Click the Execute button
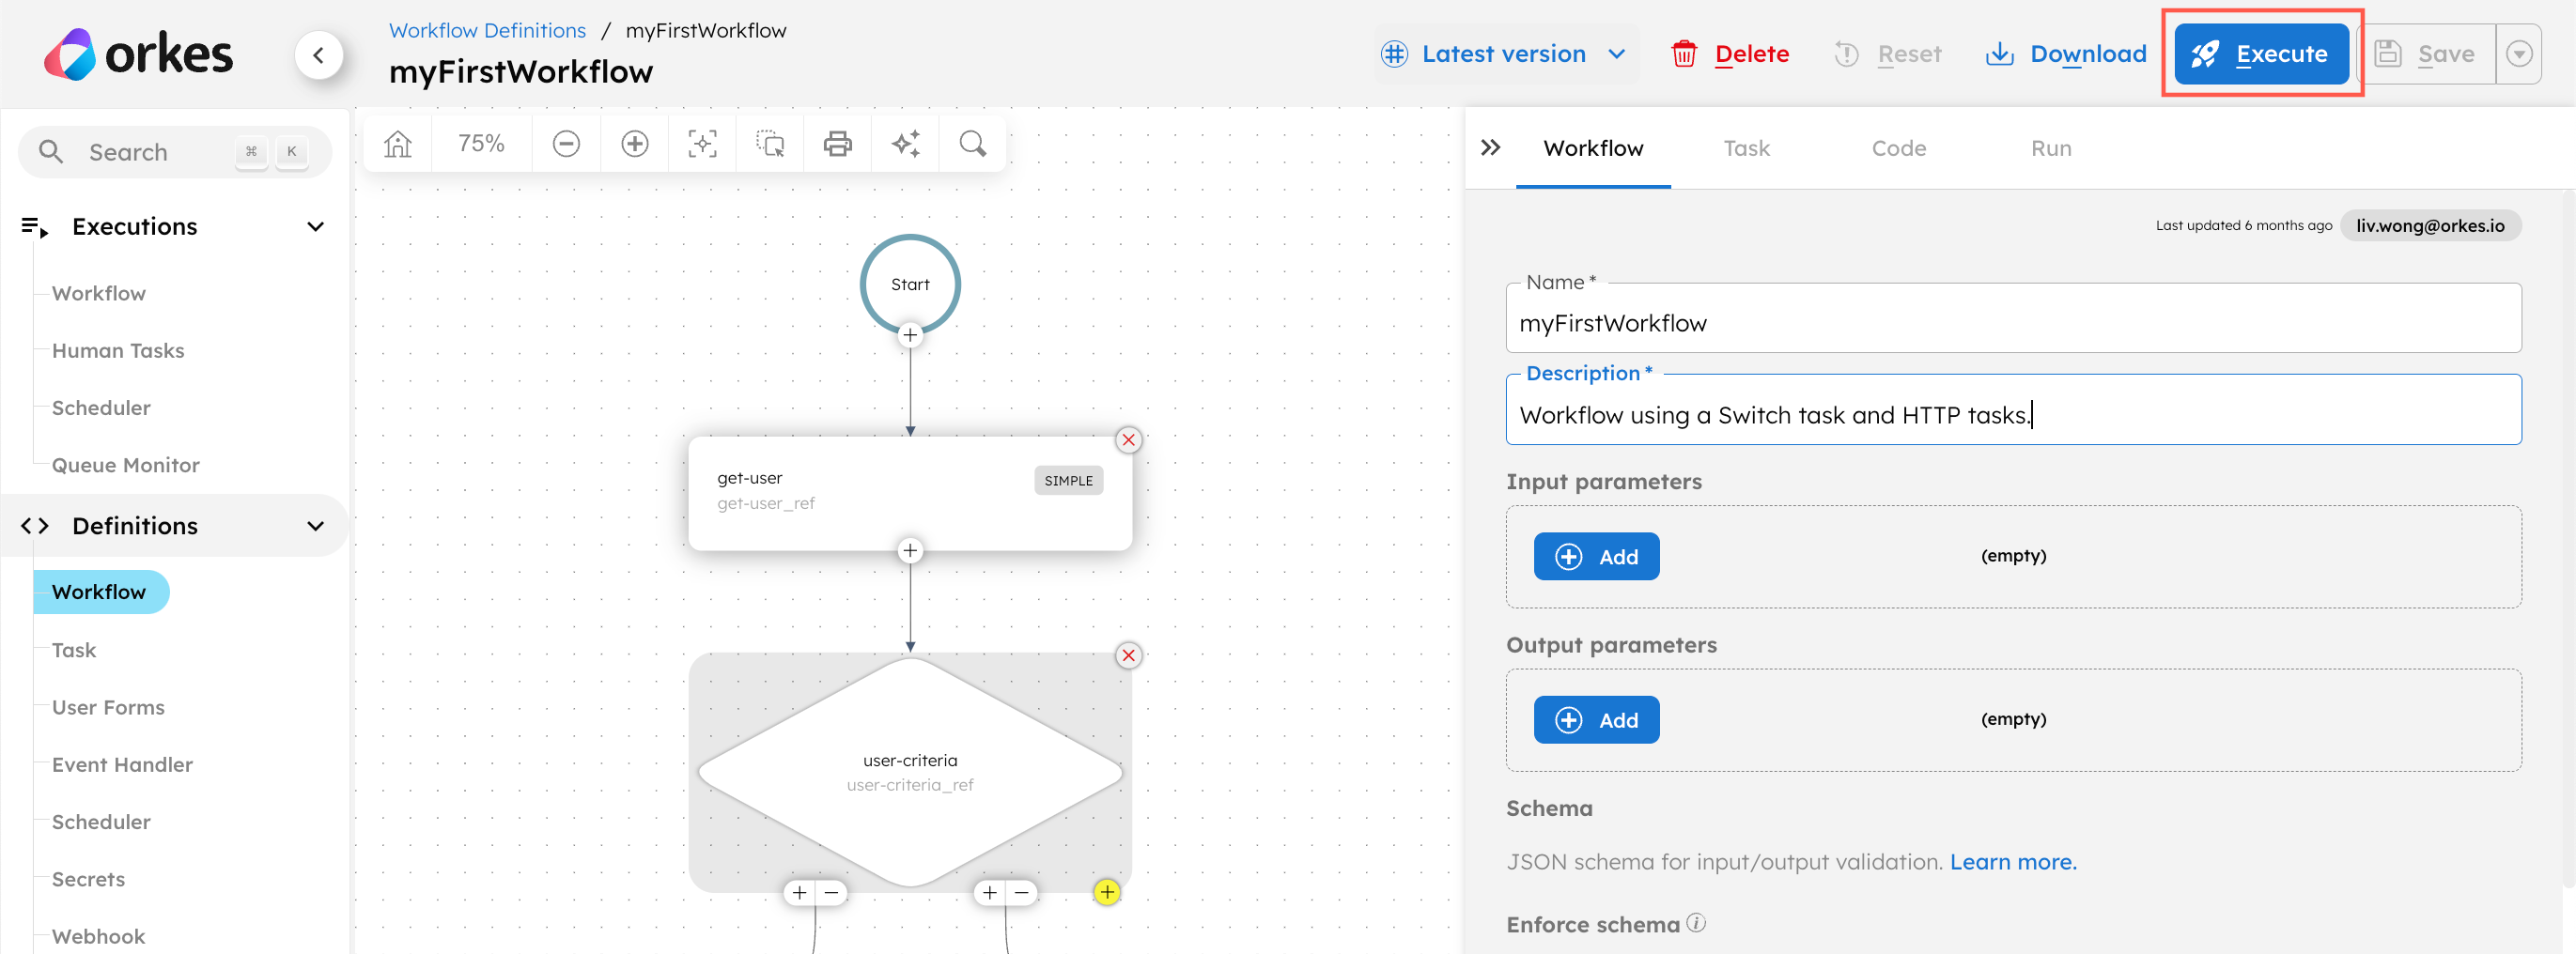This screenshot has height=954, width=2576. click(2261, 54)
